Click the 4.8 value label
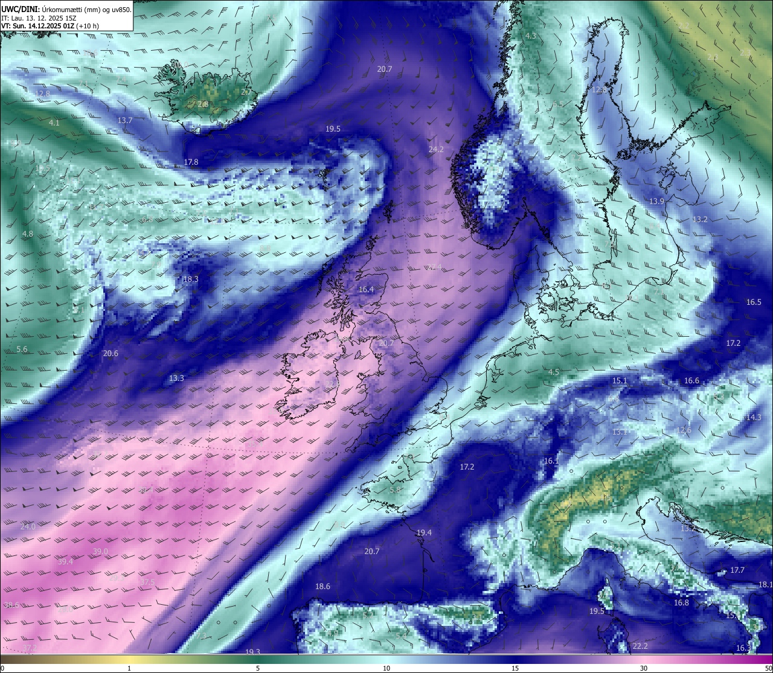 [x=28, y=234]
